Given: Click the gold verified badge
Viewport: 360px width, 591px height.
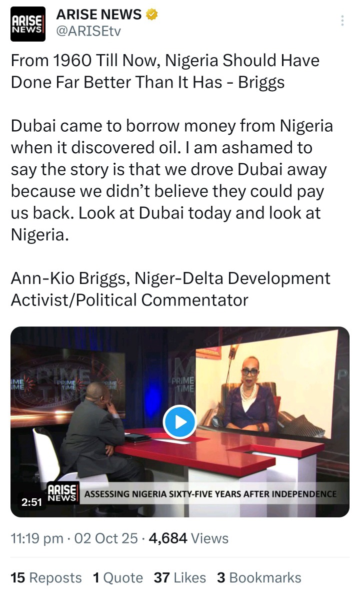Looking at the screenshot, I should 151,15.
